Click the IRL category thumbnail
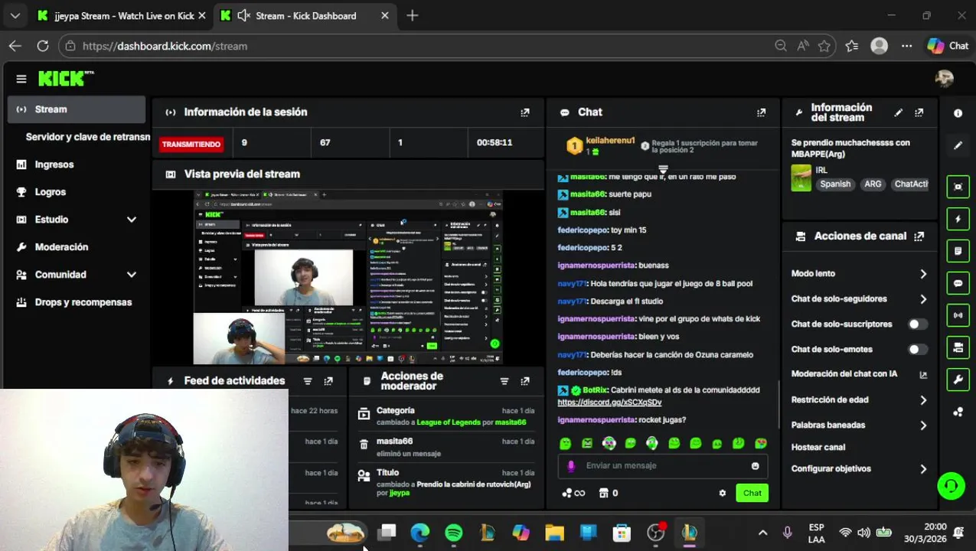The height and width of the screenshot is (551, 976). click(801, 178)
